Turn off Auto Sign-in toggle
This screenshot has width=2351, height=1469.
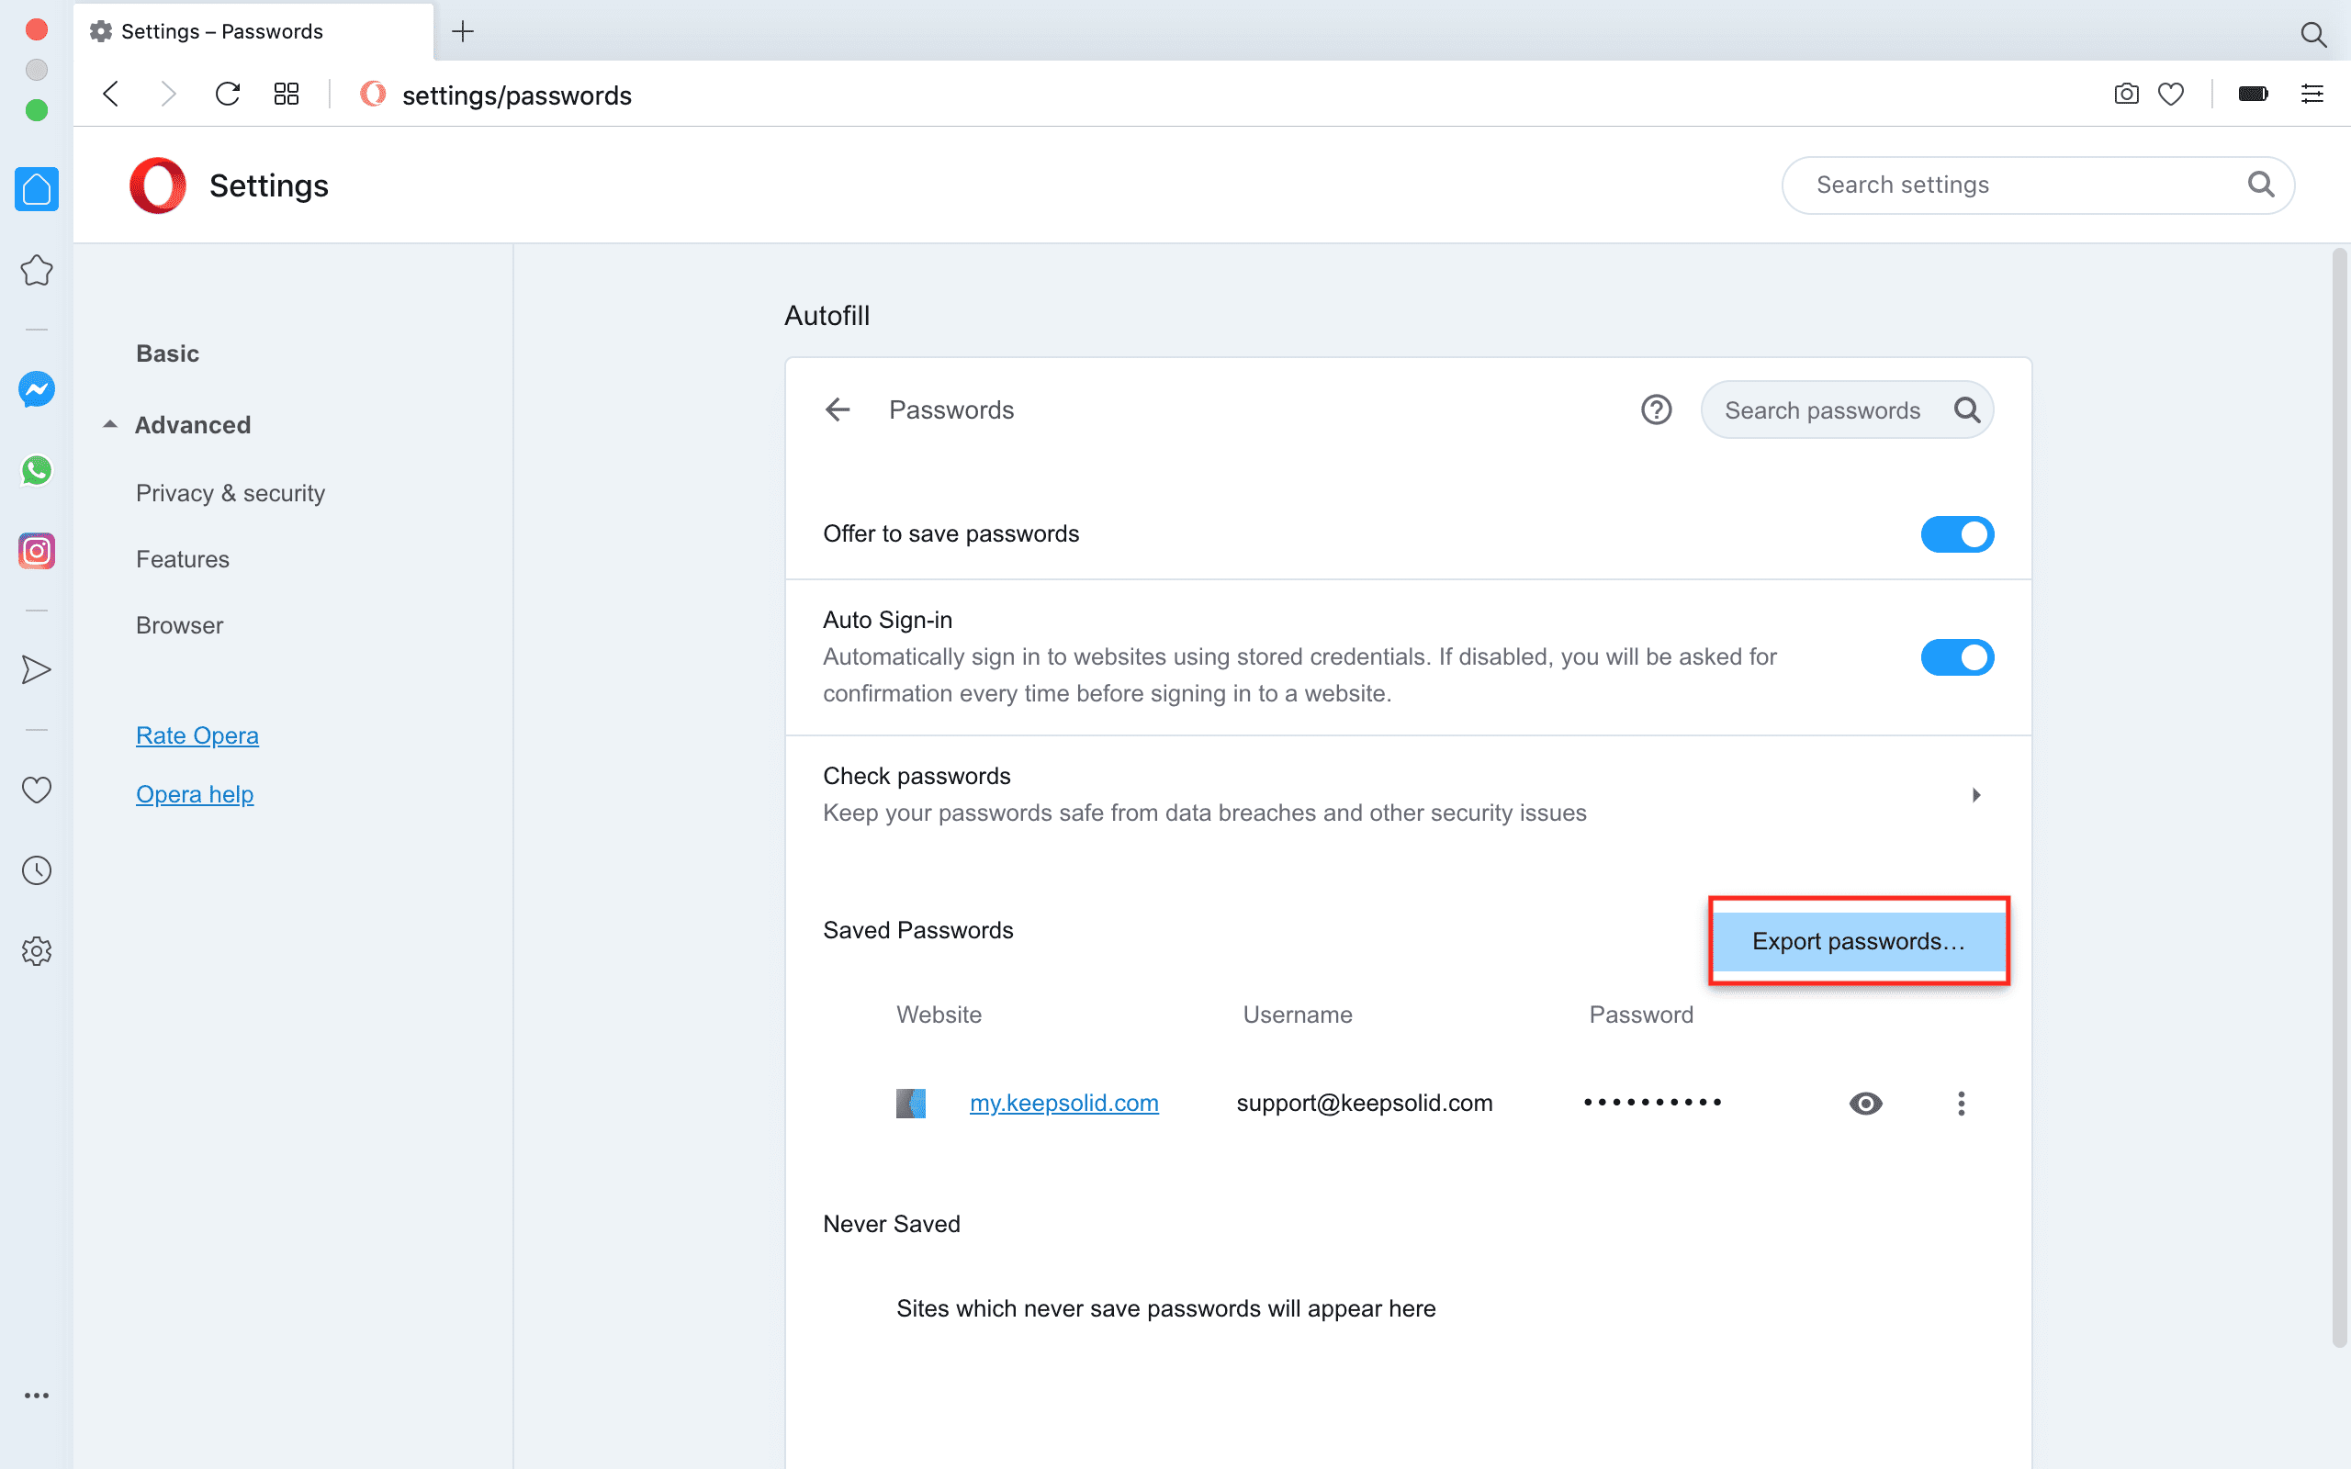coord(1957,657)
